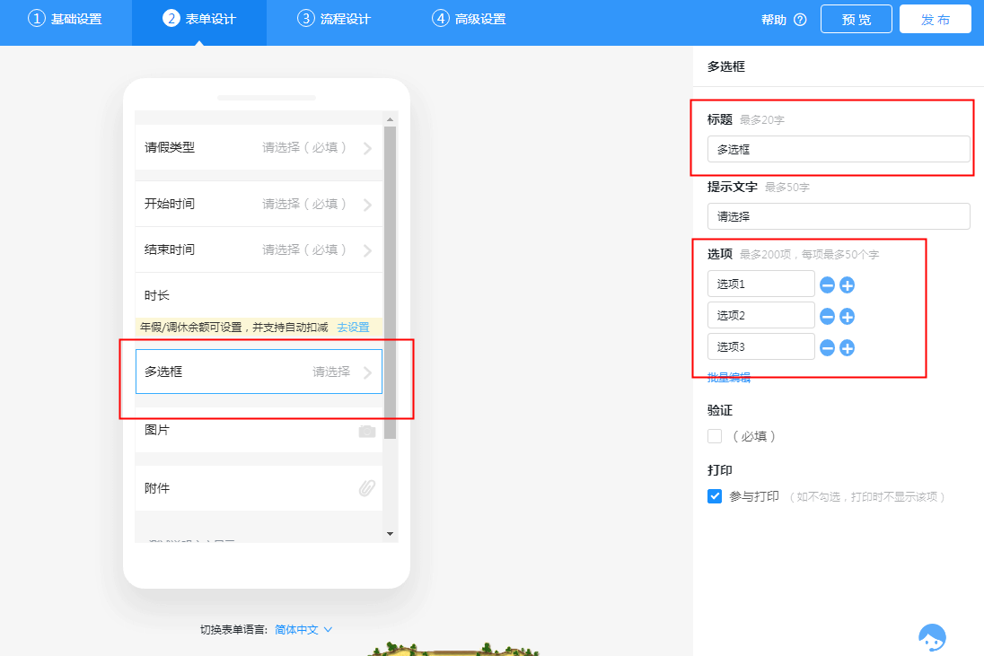Add a new option after 选项3
Viewport: 984px width, 656px height.
pos(845,346)
